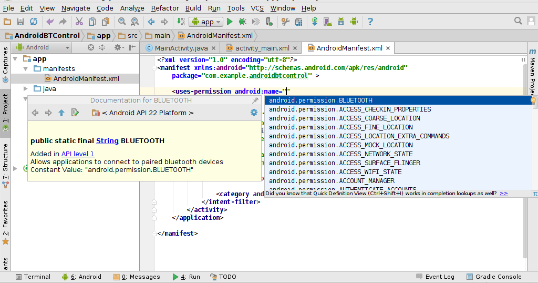Toggle fold marker beside closing manifest tag
Image resolution: width=538 pixels, height=283 pixels.
[154, 234]
